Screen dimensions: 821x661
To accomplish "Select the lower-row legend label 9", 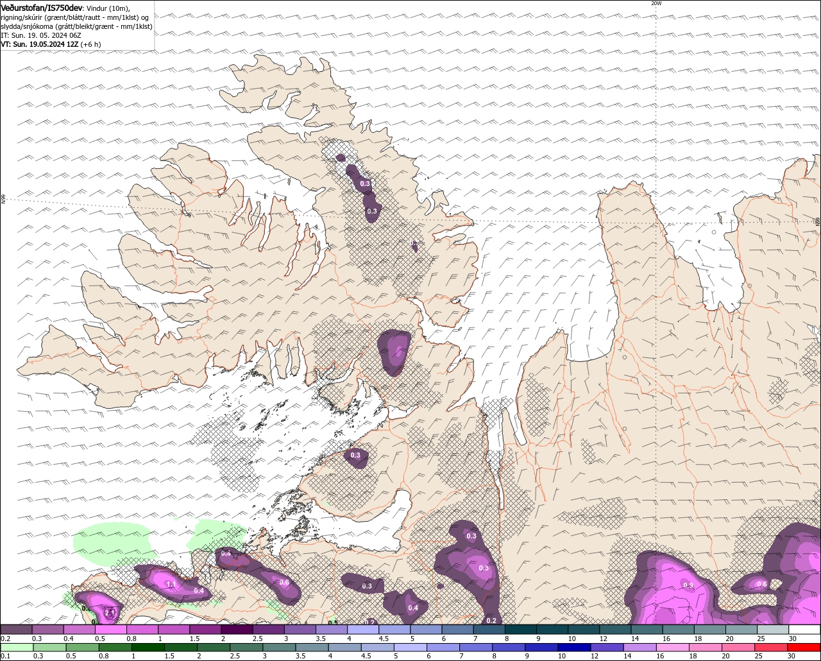I will click(528, 656).
